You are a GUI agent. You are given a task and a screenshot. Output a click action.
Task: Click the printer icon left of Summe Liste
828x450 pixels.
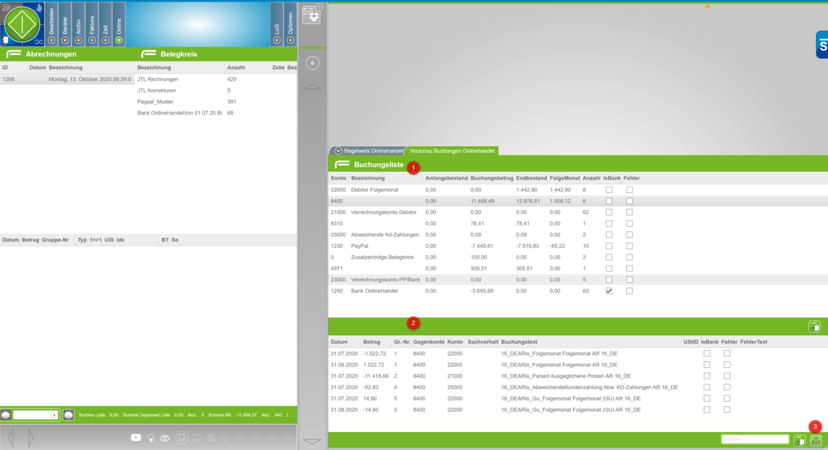68,415
